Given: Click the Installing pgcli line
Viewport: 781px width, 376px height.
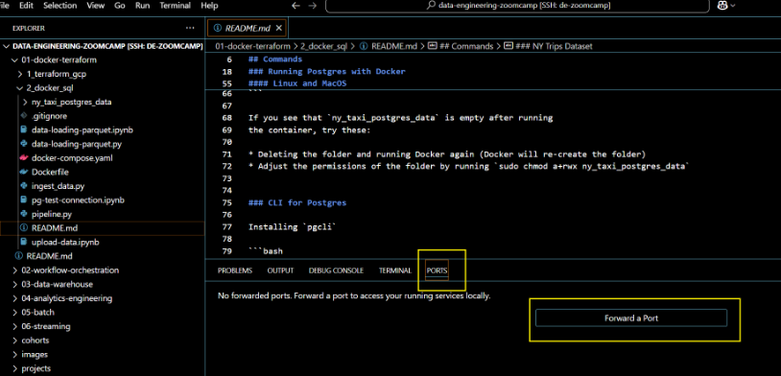Looking at the screenshot, I should (293, 227).
